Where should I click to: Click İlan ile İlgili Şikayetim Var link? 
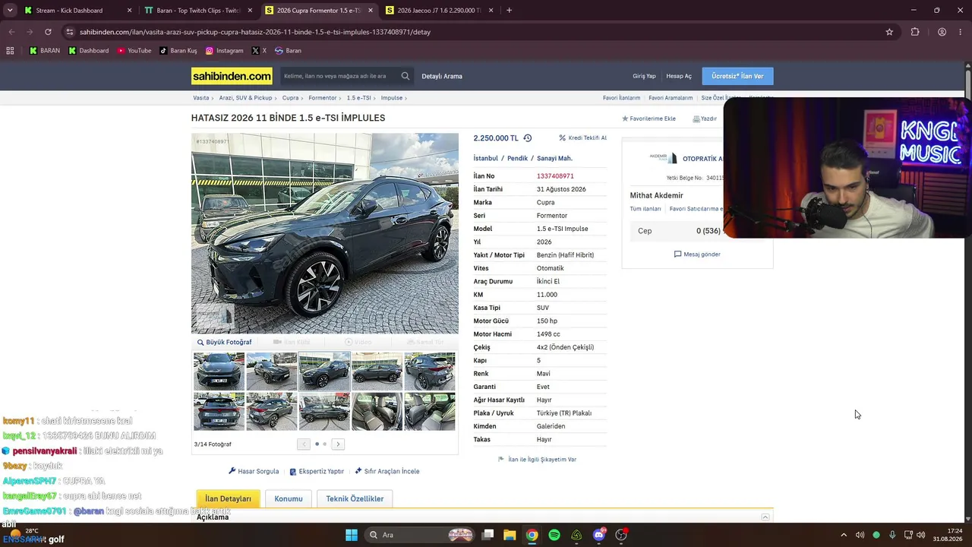[x=538, y=460]
